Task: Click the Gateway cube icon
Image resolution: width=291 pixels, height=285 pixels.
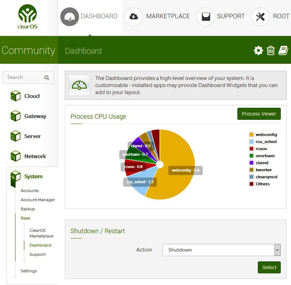Action: [16, 116]
